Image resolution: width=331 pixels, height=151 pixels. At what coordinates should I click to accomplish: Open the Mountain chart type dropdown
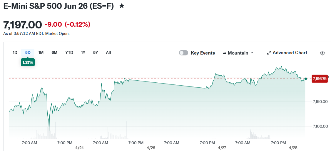tap(238, 53)
